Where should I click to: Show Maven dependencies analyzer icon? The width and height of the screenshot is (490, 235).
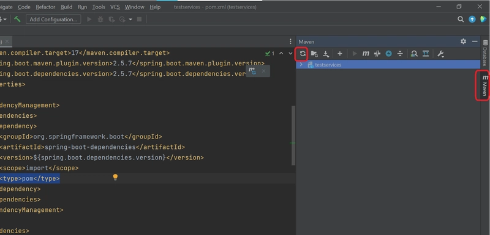click(414, 54)
